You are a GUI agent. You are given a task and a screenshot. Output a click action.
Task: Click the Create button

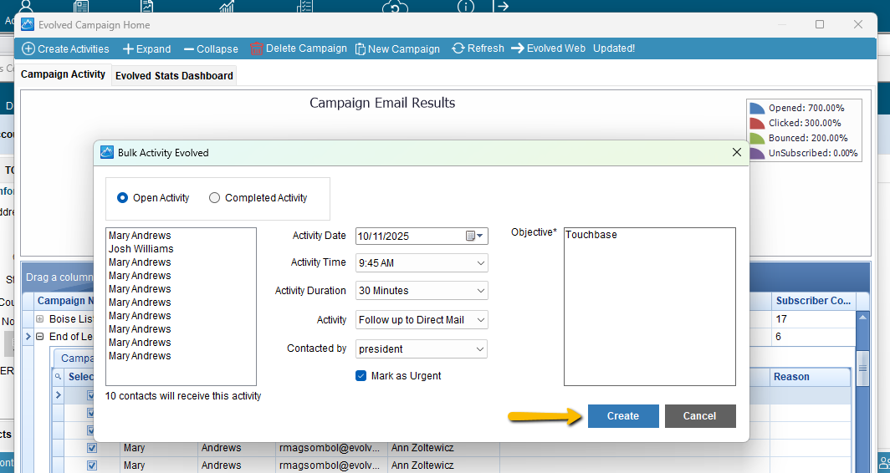coord(623,416)
